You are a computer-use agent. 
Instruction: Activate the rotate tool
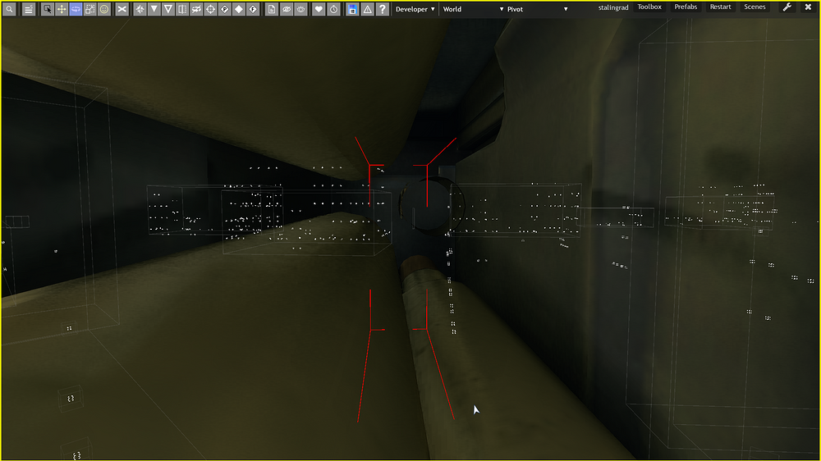pos(76,9)
